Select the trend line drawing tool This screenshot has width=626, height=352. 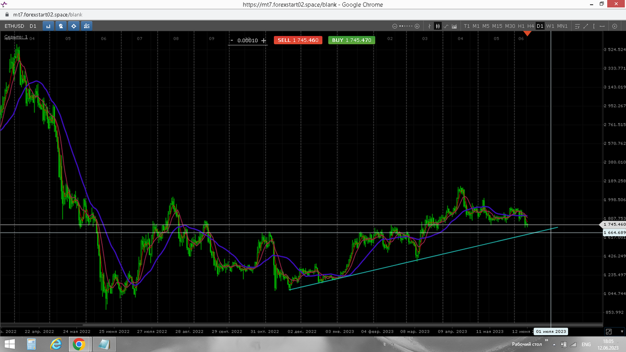pos(586,26)
